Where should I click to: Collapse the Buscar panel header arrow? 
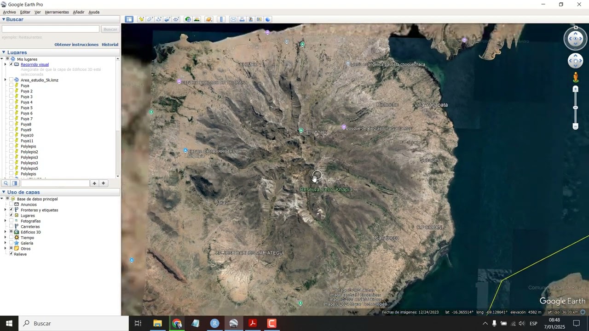[x=4, y=19]
